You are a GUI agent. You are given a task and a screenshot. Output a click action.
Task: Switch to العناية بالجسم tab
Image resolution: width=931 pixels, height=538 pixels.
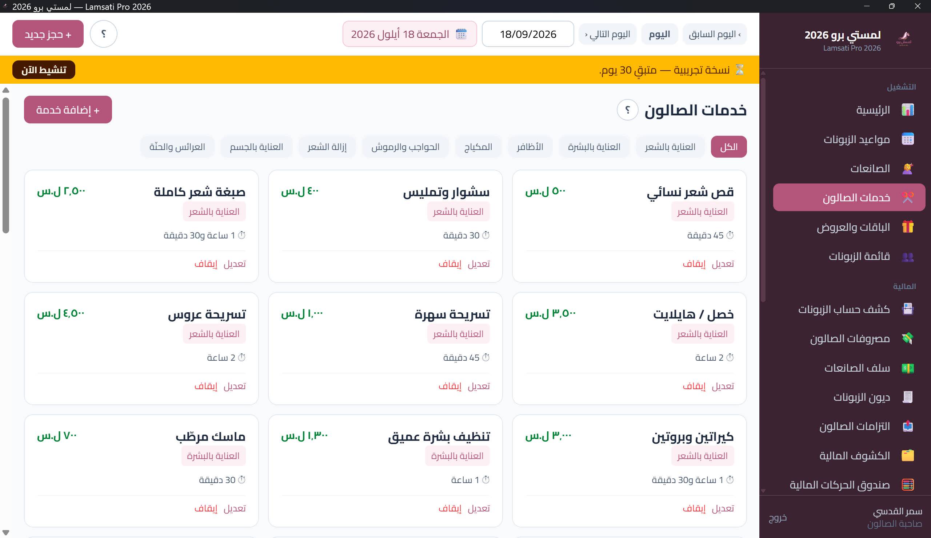click(x=256, y=147)
